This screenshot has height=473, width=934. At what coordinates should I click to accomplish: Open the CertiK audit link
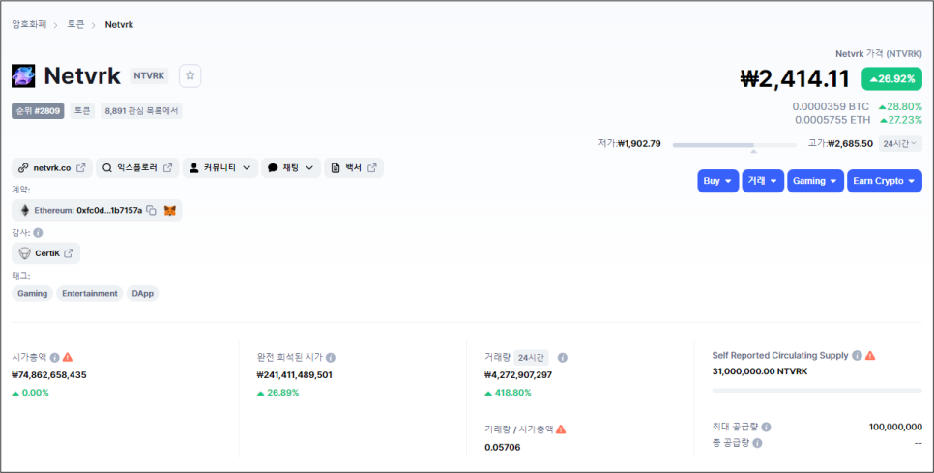pos(46,253)
